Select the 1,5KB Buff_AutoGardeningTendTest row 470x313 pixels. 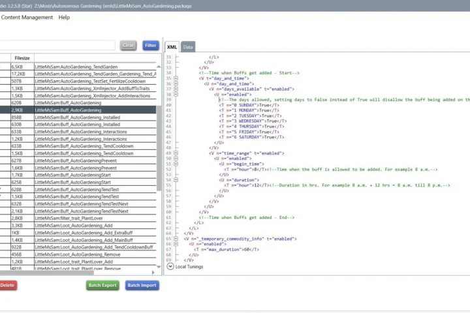pyautogui.click(x=78, y=196)
